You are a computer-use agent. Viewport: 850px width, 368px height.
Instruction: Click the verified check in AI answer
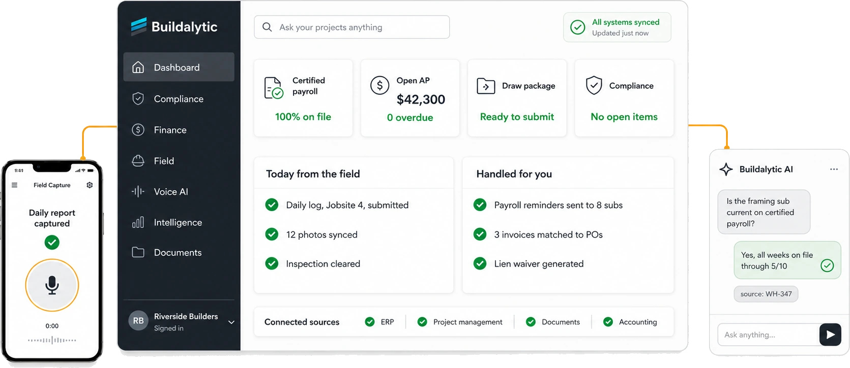[x=827, y=265]
